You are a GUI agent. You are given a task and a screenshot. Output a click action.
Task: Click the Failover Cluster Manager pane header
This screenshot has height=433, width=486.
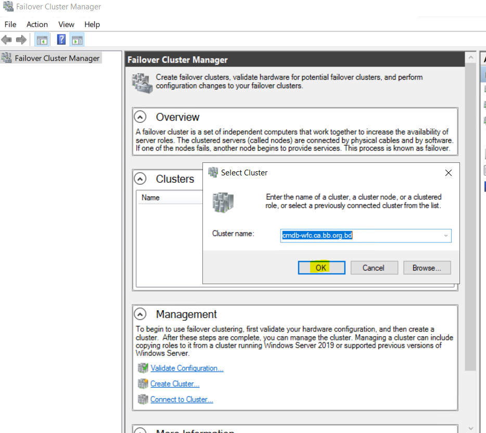tap(295, 60)
